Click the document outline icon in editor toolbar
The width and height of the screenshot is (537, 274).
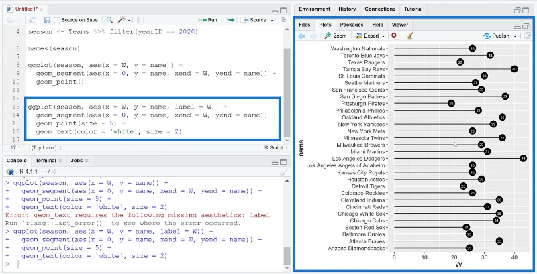pos(283,20)
